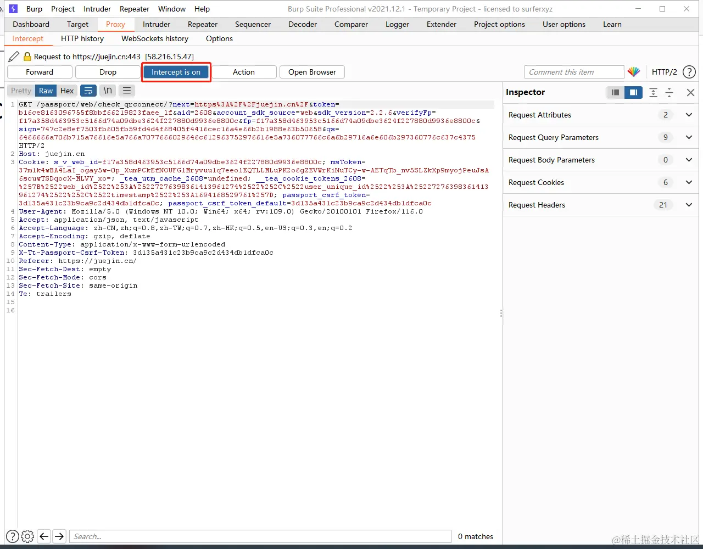Viewport: 703px width, 549px height.
Task: Open the Extender tab
Action: click(x=442, y=24)
